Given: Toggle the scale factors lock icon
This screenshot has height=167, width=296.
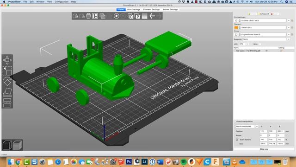Looking at the screenshot, I should click(237, 140).
